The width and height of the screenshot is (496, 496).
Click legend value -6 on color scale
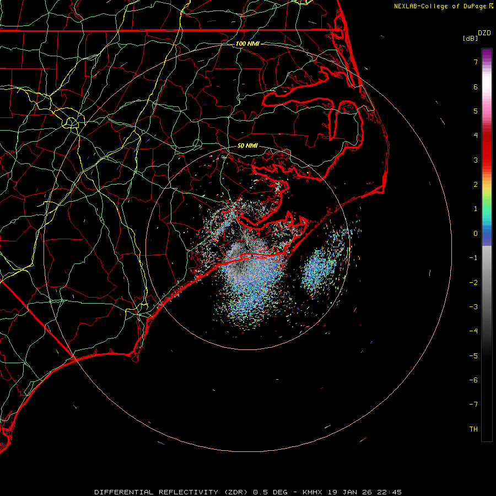(473, 380)
